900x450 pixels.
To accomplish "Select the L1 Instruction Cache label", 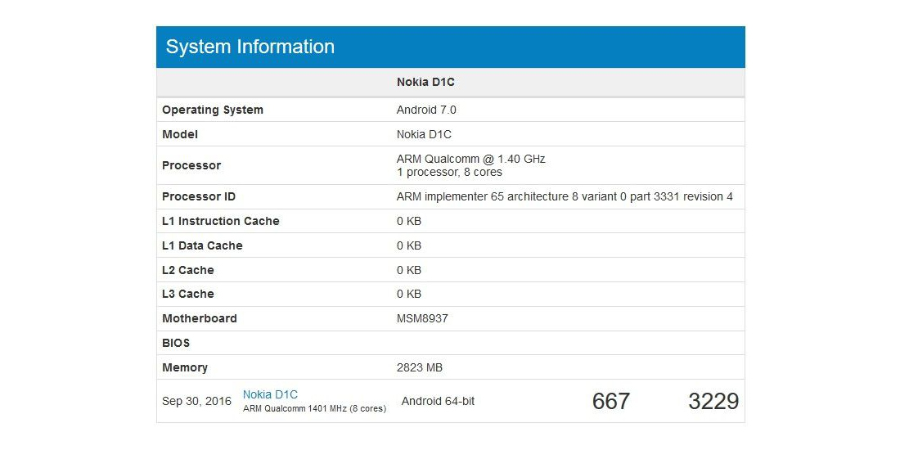I will coord(220,221).
